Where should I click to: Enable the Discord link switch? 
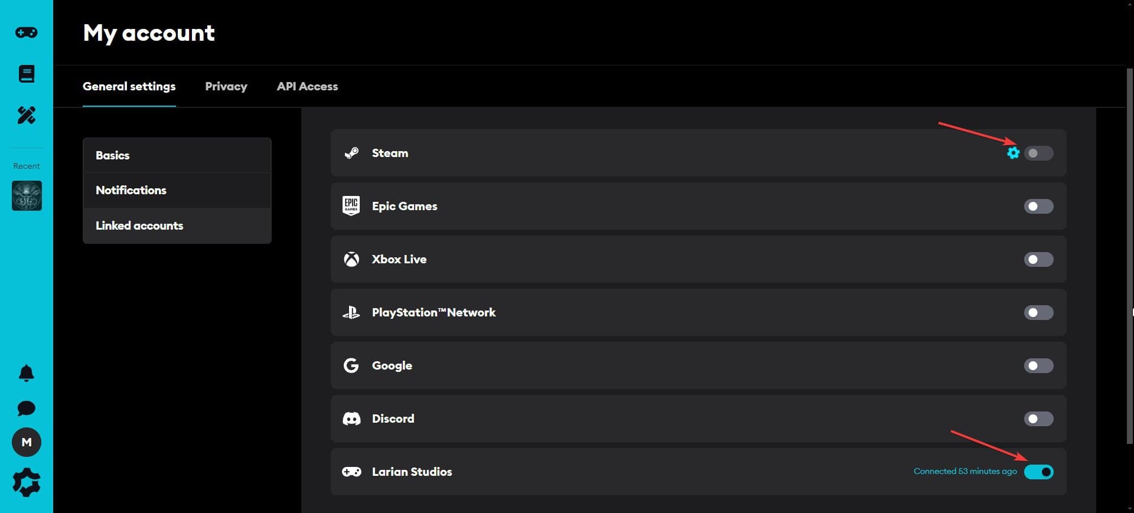(x=1039, y=419)
